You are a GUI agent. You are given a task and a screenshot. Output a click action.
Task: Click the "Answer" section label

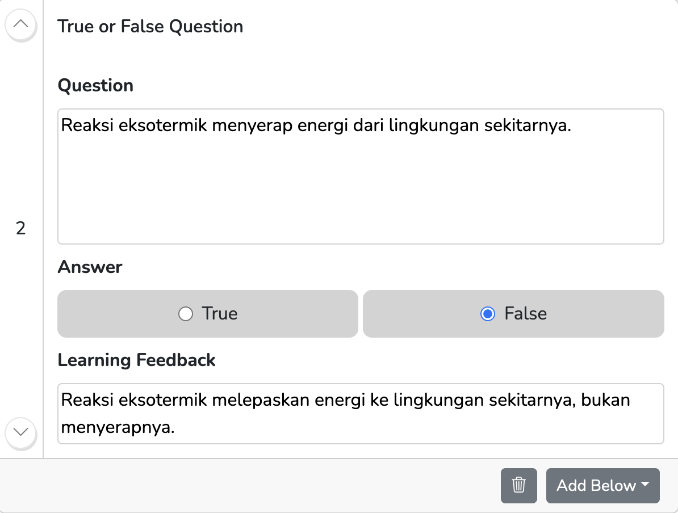(x=90, y=267)
